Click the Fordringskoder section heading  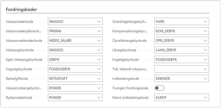[21, 9]
